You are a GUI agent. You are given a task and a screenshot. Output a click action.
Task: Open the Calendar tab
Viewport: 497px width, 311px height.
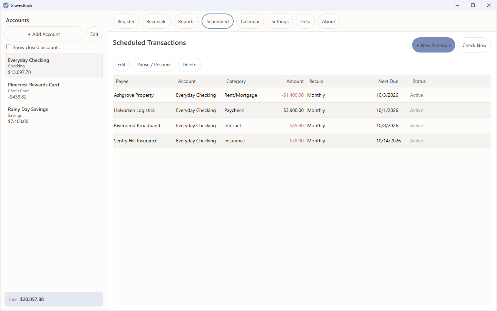point(250,21)
